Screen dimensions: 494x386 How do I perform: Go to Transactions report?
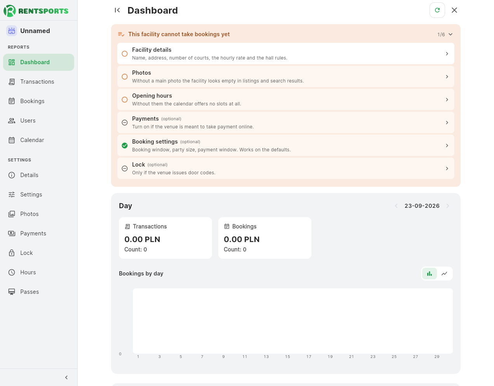(x=38, y=82)
